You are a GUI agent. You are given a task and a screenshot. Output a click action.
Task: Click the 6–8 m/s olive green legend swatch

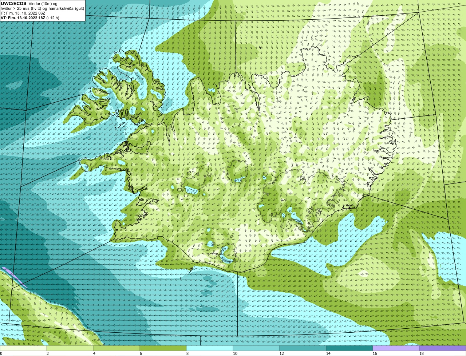163,348
